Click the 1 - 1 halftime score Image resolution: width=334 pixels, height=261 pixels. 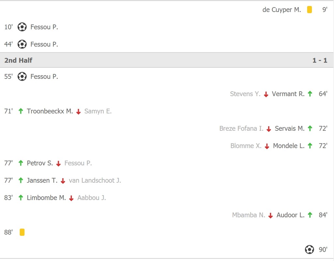(x=320, y=60)
